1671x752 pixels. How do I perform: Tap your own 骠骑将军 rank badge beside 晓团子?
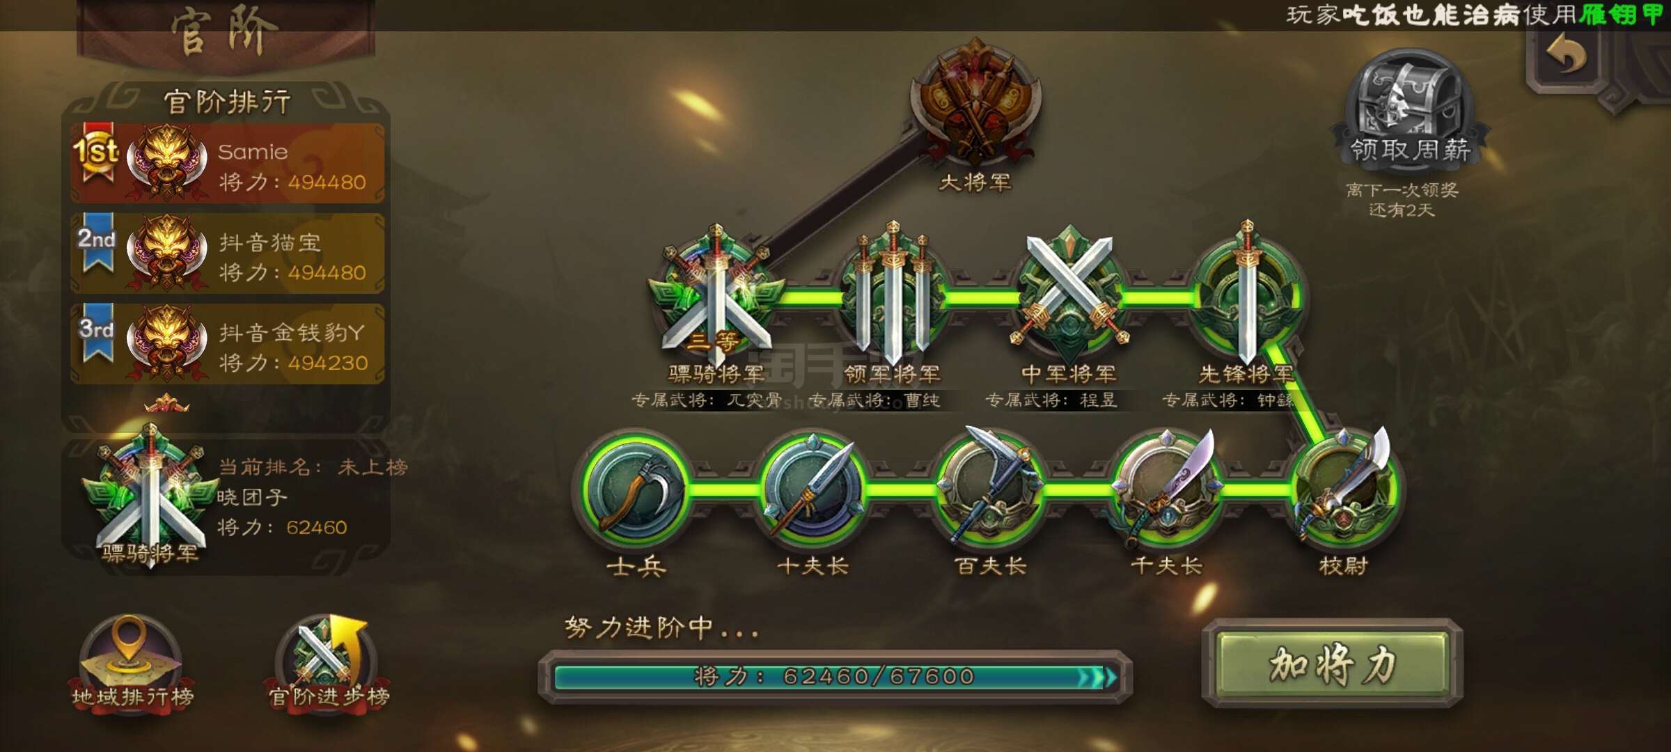point(150,496)
